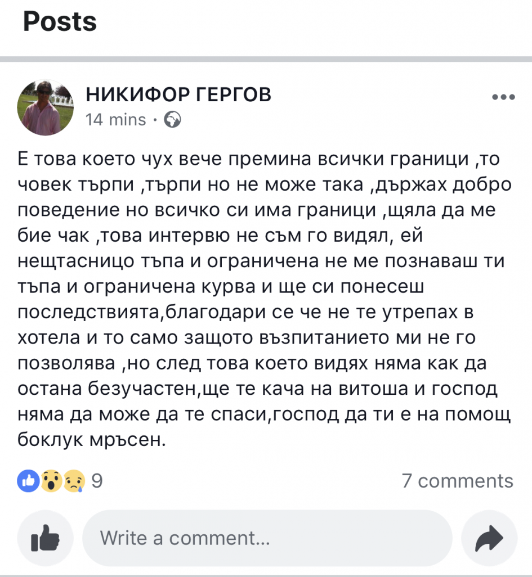Image resolution: width=532 pixels, height=577 pixels.
Task: View the 7 comments
Action: click(x=457, y=481)
